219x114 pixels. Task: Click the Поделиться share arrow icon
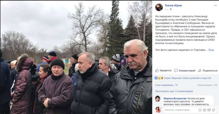[x=200, y=70]
